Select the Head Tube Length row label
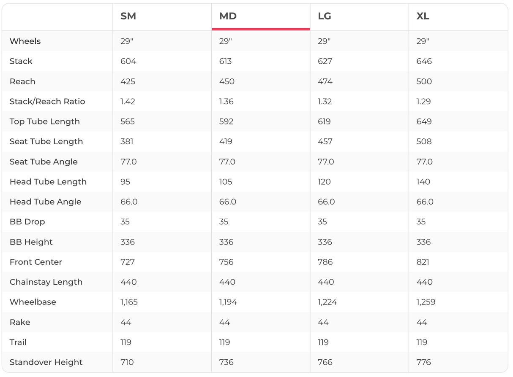 (48, 182)
